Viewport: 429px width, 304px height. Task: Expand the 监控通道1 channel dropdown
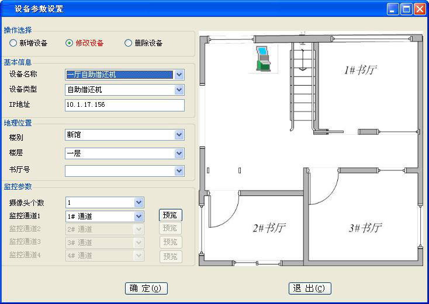pyautogui.click(x=139, y=216)
